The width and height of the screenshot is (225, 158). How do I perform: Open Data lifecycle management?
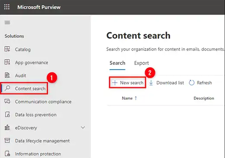(42, 141)
